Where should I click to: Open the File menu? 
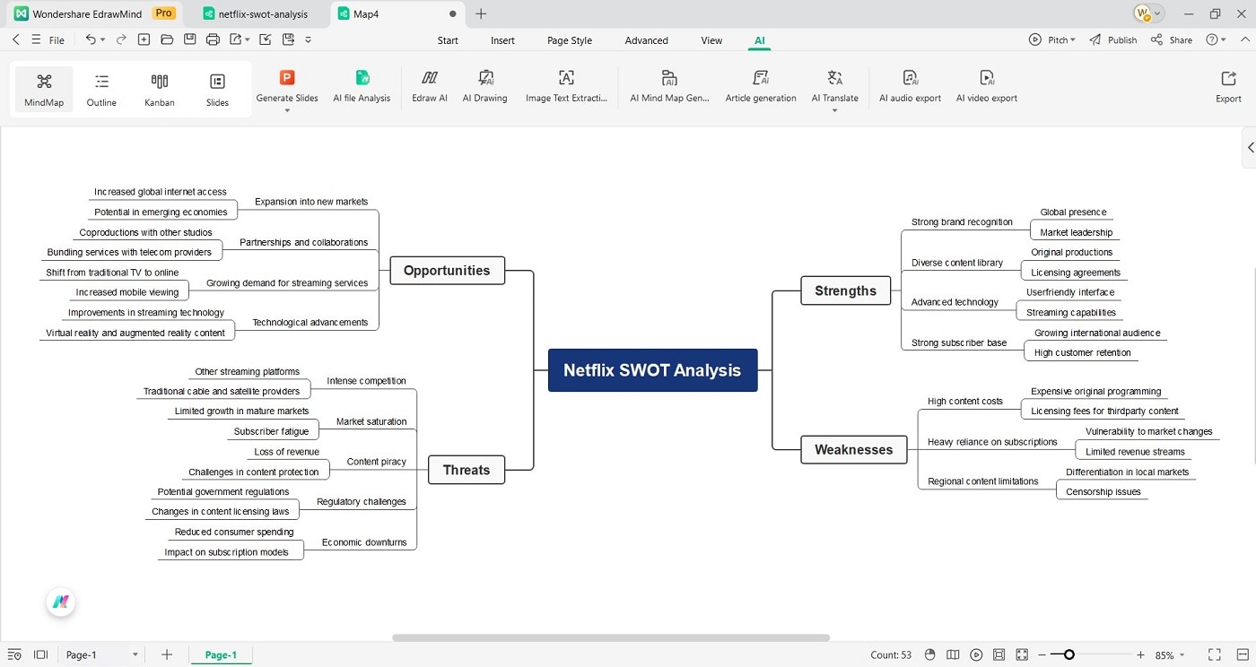(x=57, y=40)
